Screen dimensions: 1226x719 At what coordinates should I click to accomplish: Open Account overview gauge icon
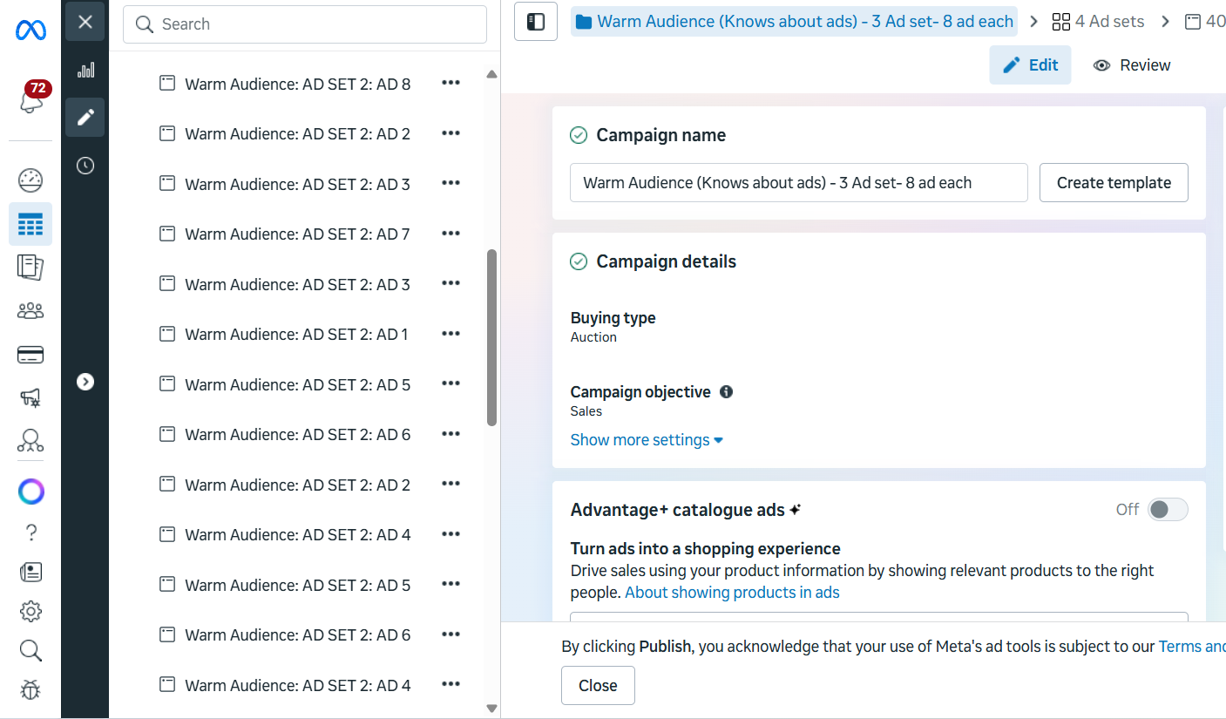coord(30,180)
